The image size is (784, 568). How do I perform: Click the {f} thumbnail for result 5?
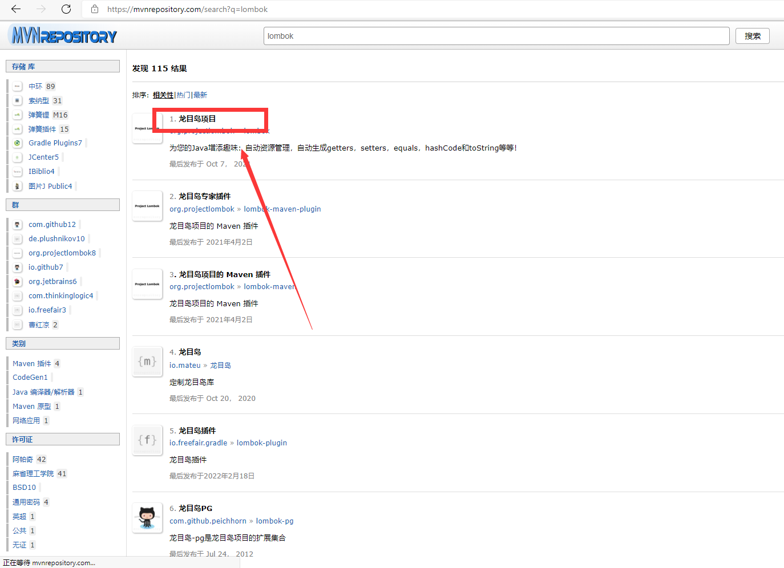tap(147, 440)
